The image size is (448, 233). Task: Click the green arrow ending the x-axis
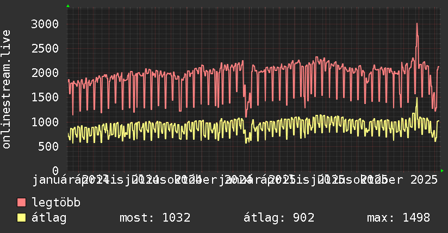(442, 171)
